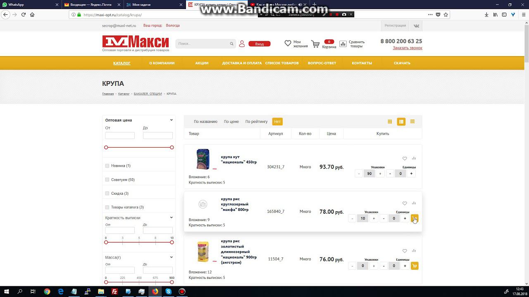The width and height of the screenshot is (529, 297).
Task: Click the крупа нут product thumbnail
Action: tap(203, 159)
